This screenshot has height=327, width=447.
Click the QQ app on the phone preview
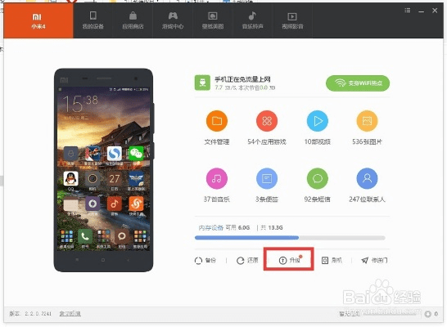tap(70, 181)
